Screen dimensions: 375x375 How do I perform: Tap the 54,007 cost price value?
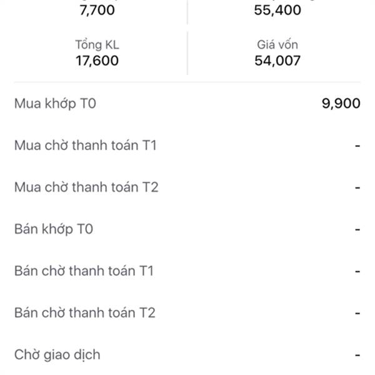coord(277,61)
